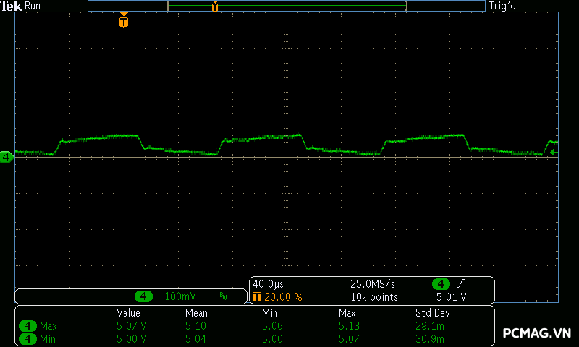This screenshot has height=347, width=579.
Task: Click the channel 4 Max measurement badge
Action: (28, 326)
